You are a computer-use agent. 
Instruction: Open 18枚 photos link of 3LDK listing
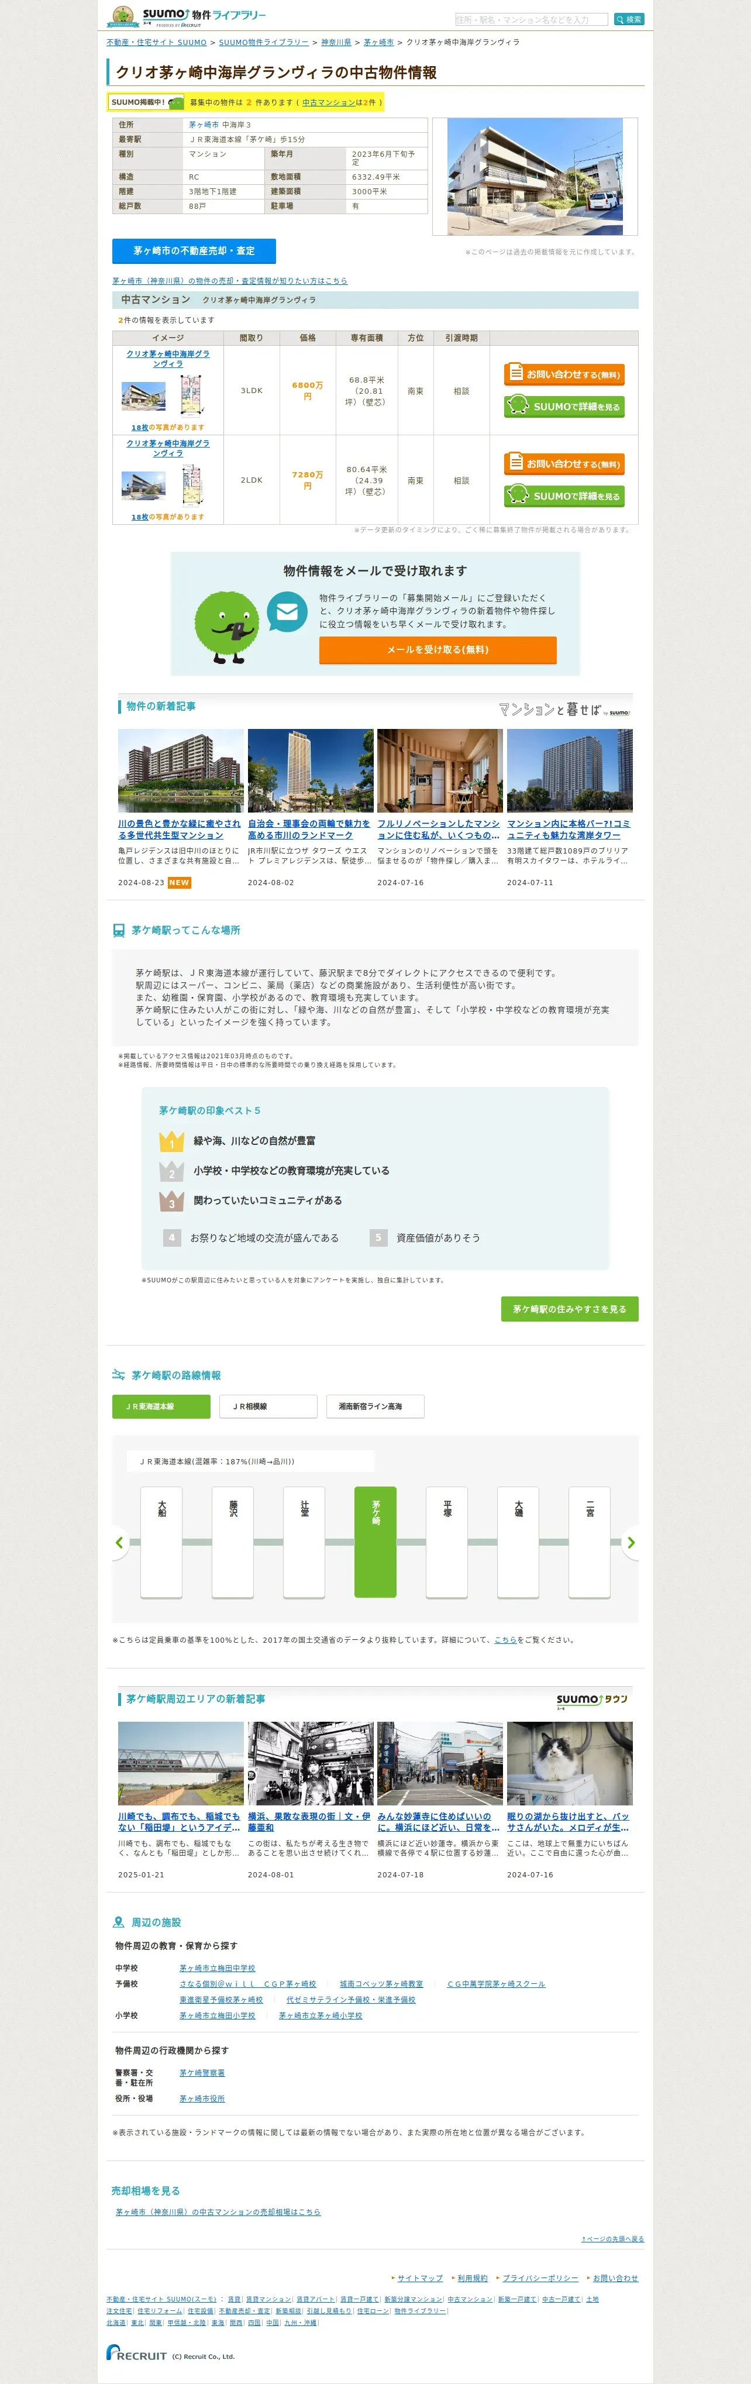click(x=140, y=428)
